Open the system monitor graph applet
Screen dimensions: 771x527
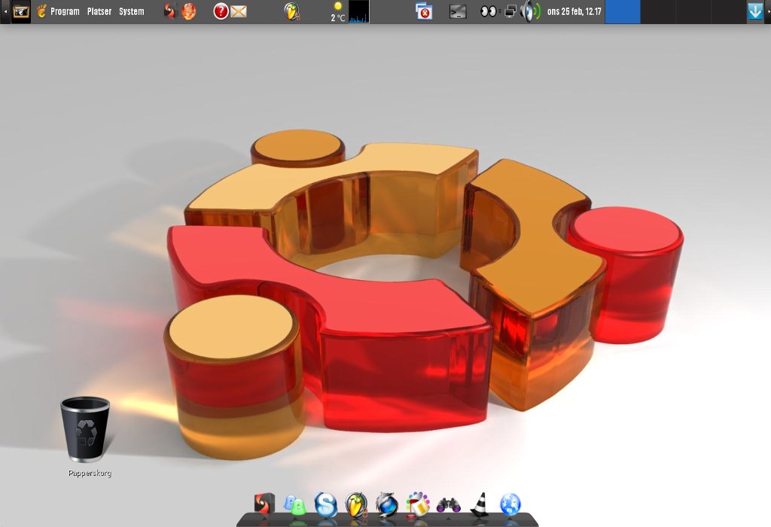(x=359, y=12)
